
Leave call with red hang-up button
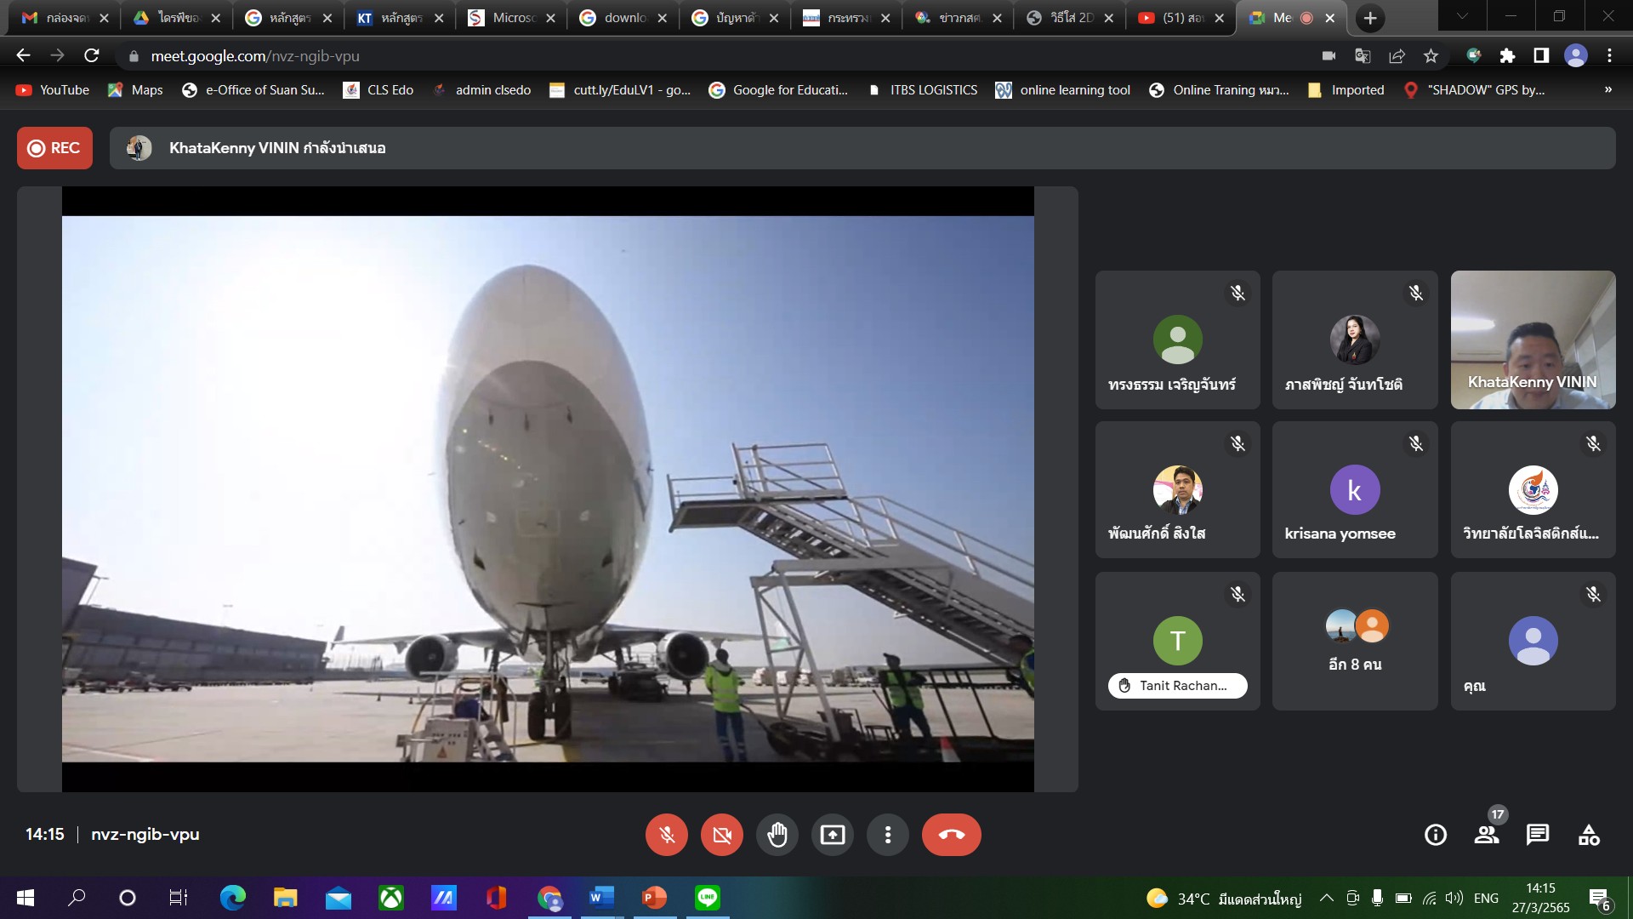click(951, 835)
